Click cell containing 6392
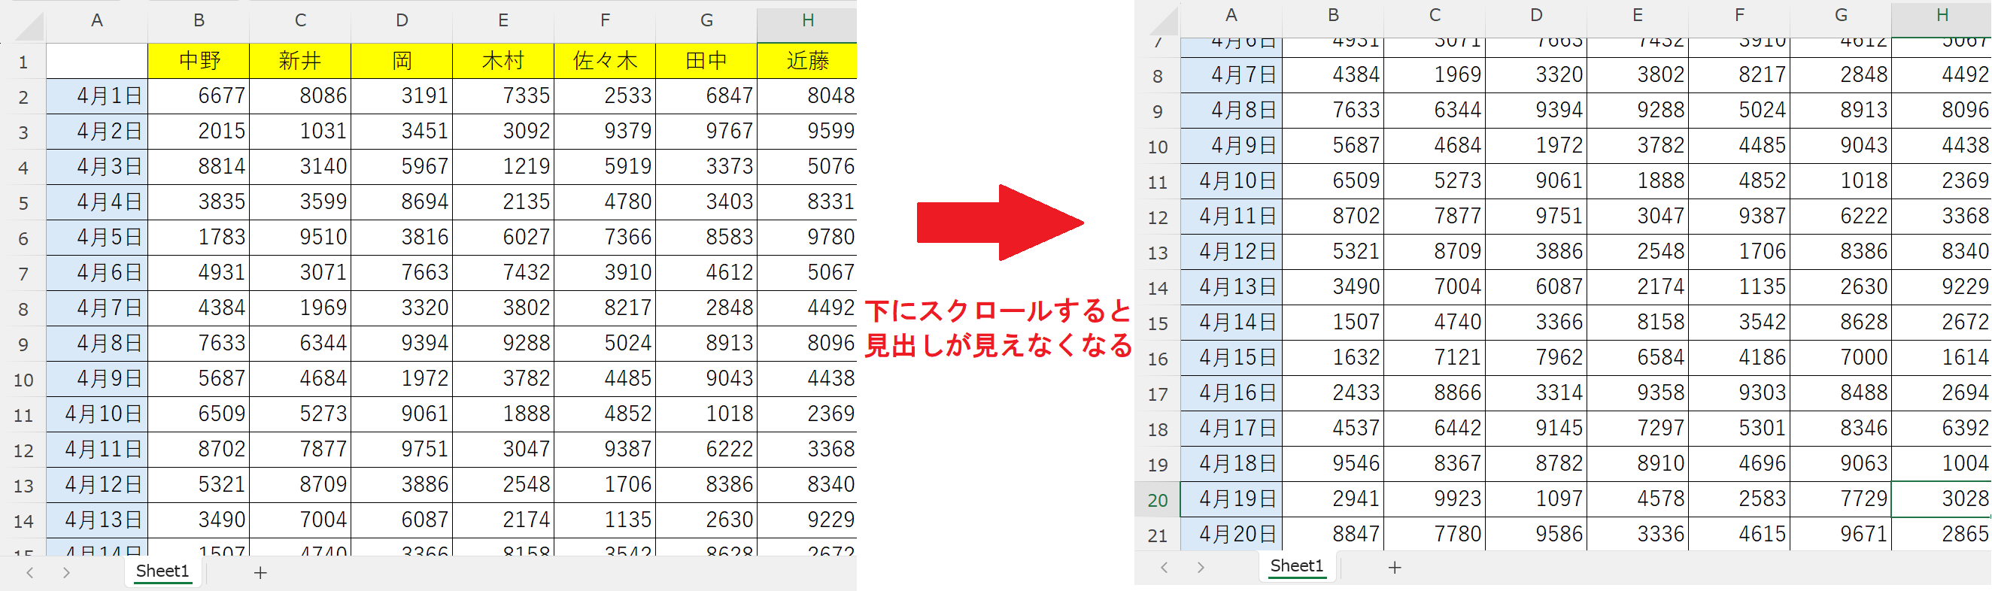This screenshot has height=591, width=1992. (1942, 429)
